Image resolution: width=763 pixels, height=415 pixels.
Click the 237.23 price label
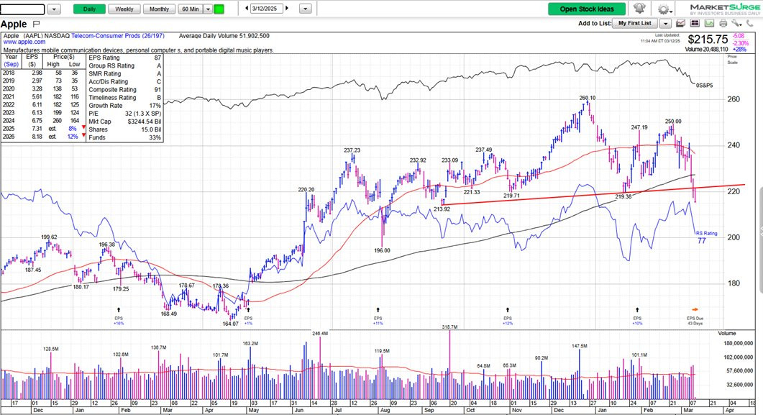(x=352, y=150)
